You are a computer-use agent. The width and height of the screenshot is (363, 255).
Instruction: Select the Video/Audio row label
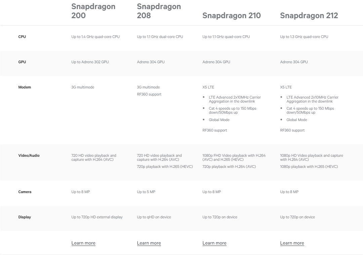[x=29, y=155]
